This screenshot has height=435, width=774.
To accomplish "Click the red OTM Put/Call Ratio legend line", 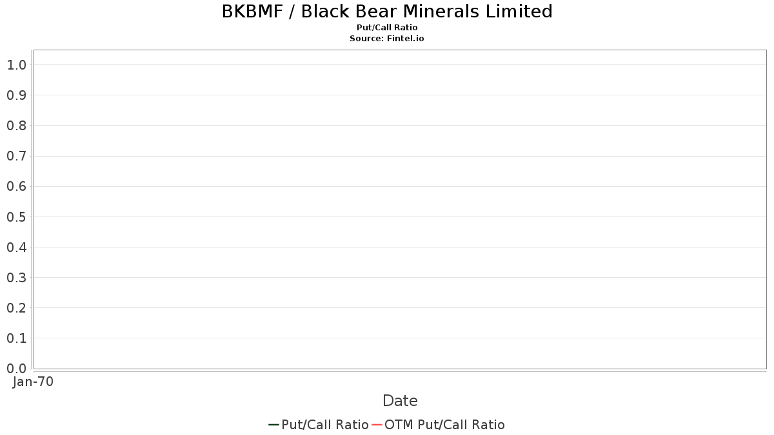I will pyautogui.click(x=377, y=425).
